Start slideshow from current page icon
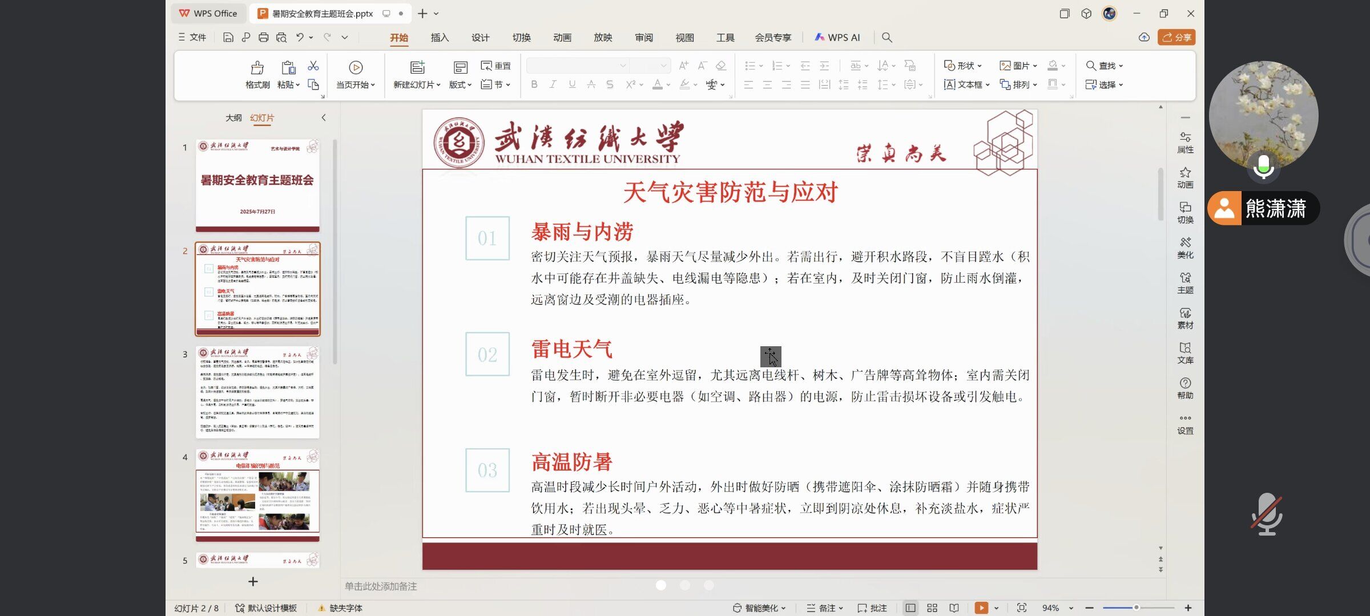1370x616 pixels. [x=355, y=68]
